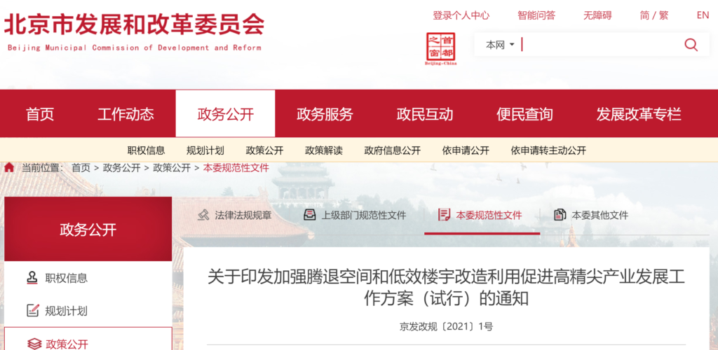Click the home icon in breadcrumb
This screenshot has height=350, width=718.
8,168
